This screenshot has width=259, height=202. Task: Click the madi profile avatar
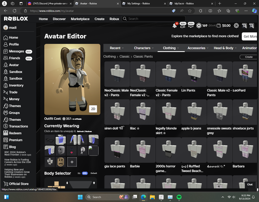(x=6, y=27)
